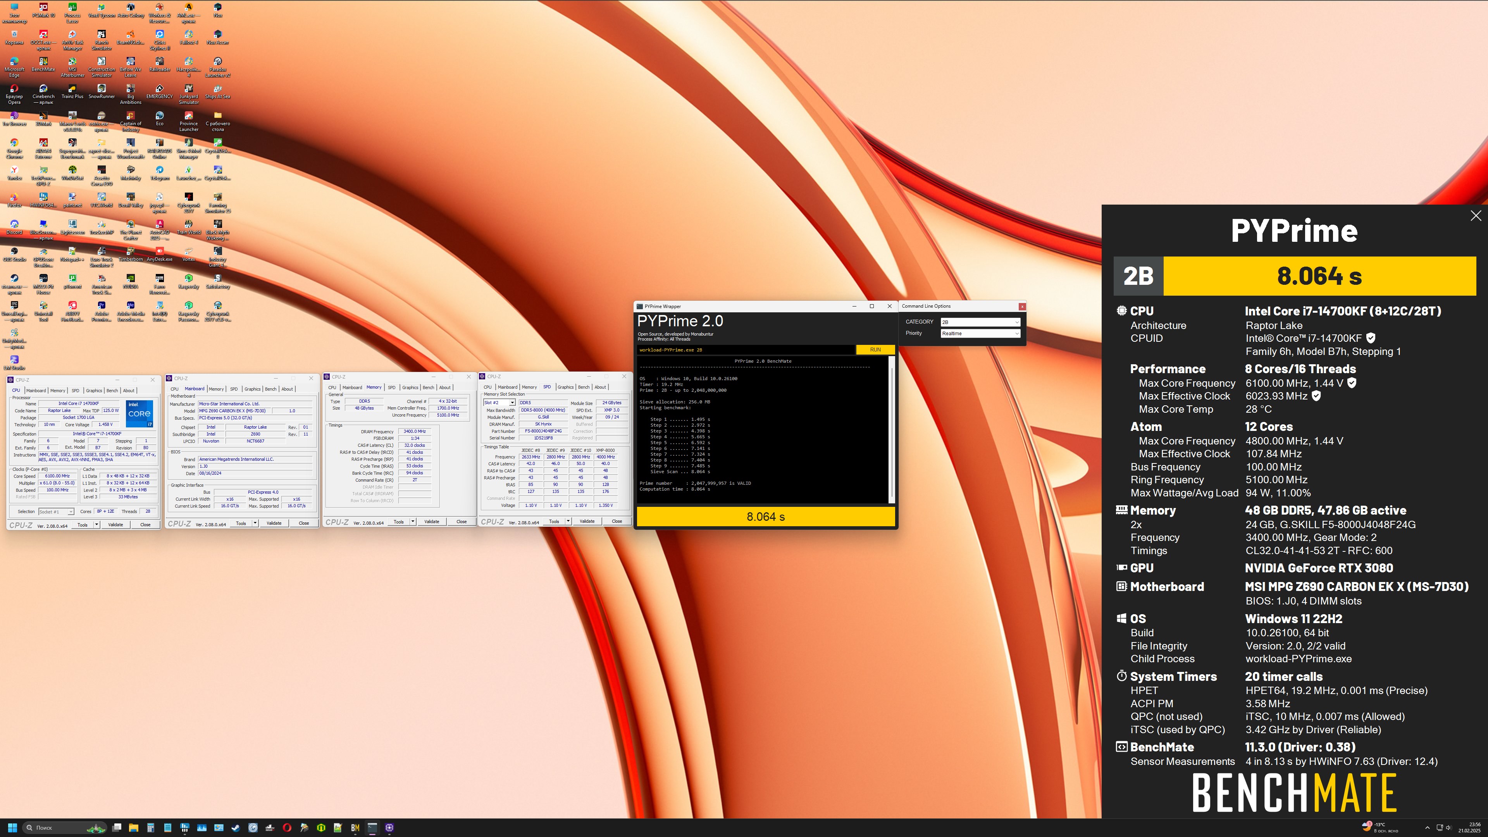Open the AnyDesk.exe desktop icon
Viewport: 1488px width, 837px height.
click(x=159, y=254)
